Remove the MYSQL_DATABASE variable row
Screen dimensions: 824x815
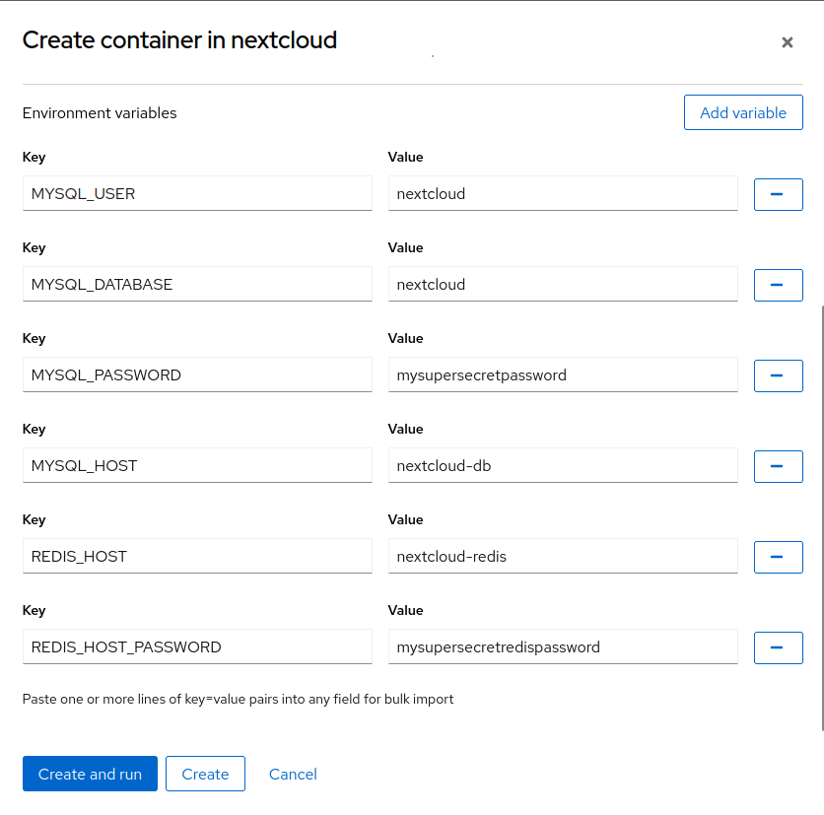tap(778, 285)
